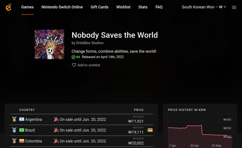Click the eShop Prices logo icon
This screenshot has width=242, height=148.
pyautogui.click(x=9, y=7)
